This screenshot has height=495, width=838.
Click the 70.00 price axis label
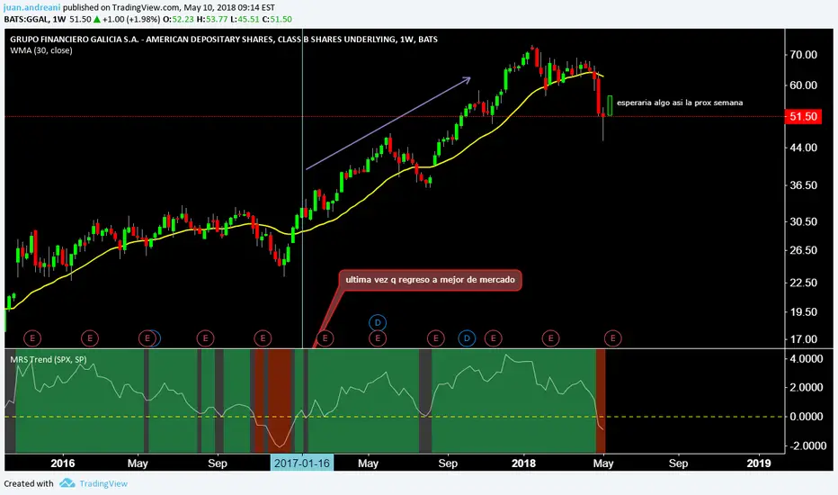803,55
